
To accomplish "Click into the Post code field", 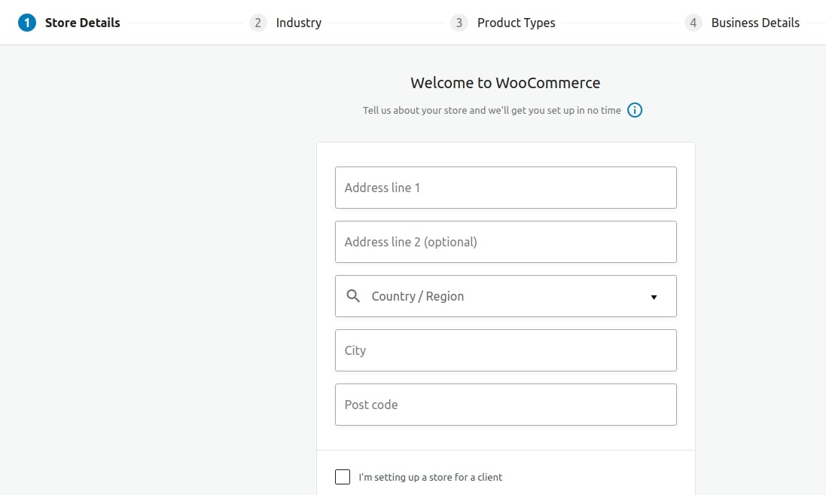I will 506,405.
